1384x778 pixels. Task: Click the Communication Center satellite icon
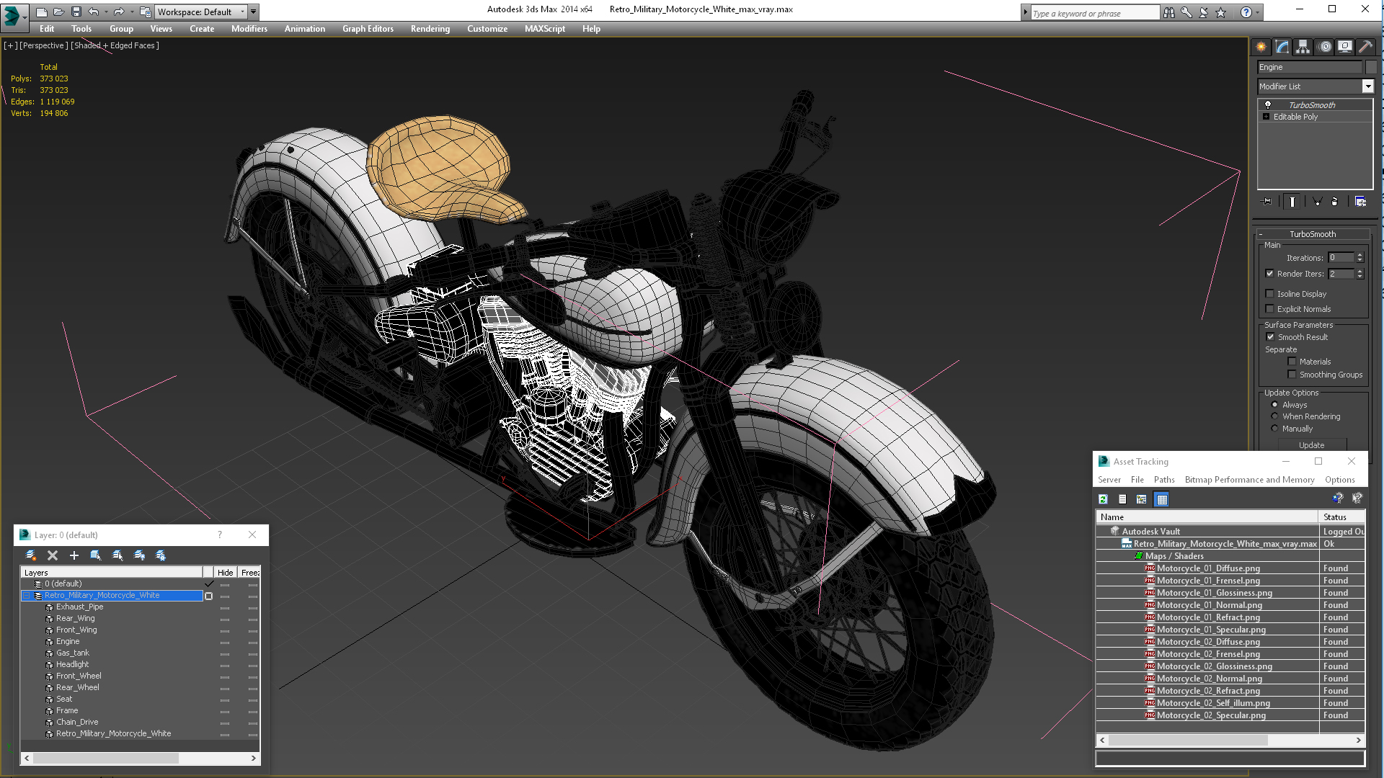[1203, 12]
